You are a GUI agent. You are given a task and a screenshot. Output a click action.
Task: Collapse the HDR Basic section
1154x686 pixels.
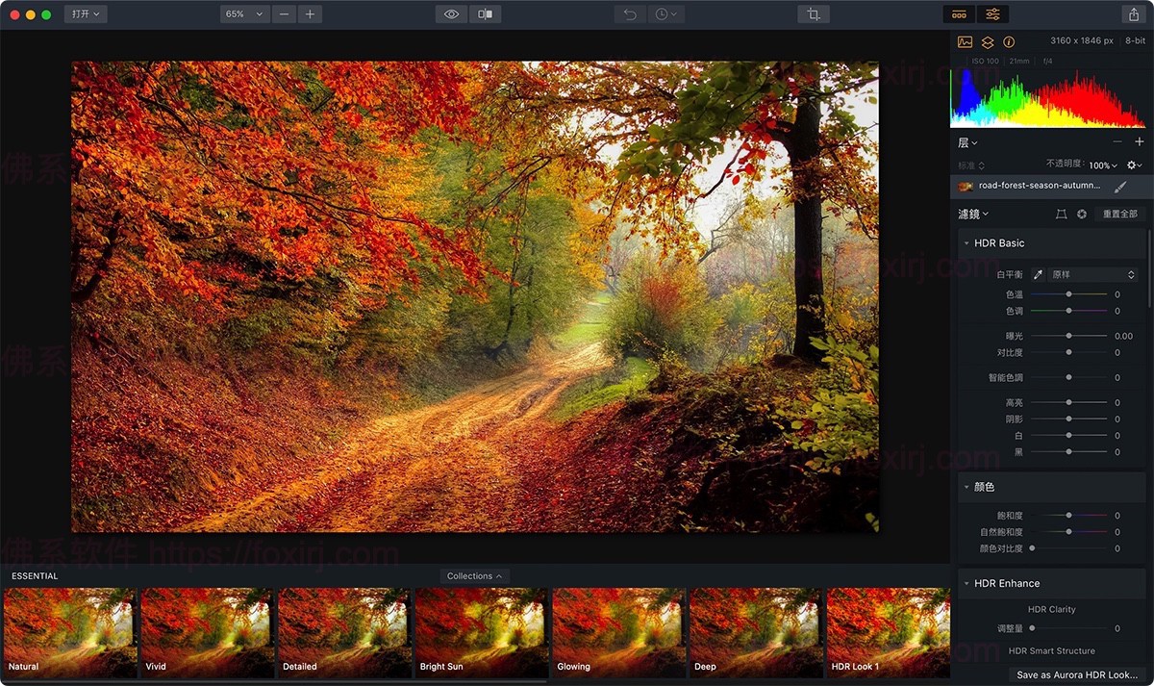click(x=966, y=243)
